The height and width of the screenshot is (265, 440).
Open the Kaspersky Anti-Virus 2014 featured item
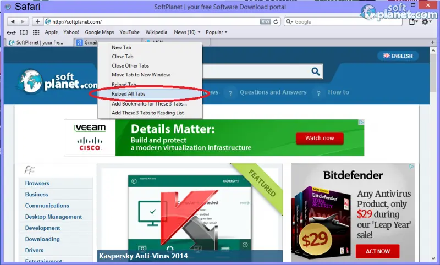pyautogui.click(x=190, y=213)
